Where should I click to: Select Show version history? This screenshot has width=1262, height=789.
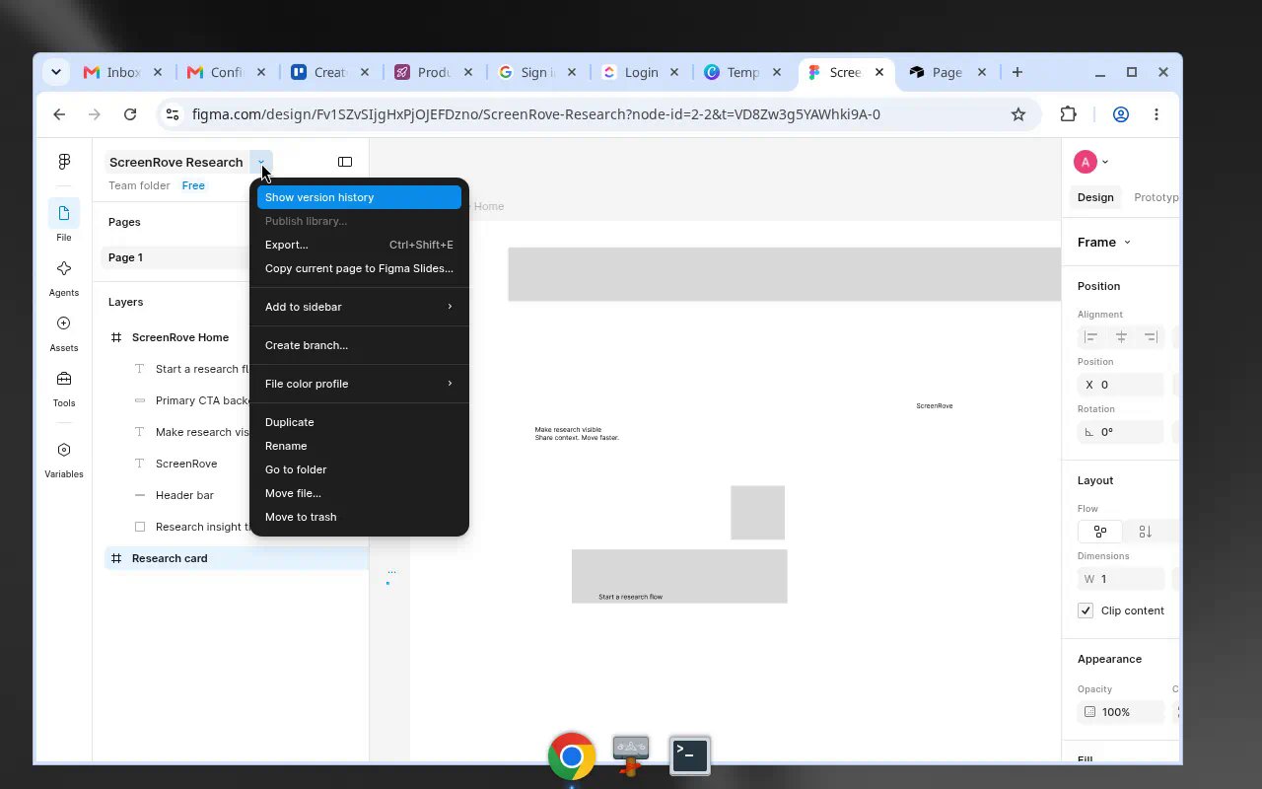pos(359,197)
